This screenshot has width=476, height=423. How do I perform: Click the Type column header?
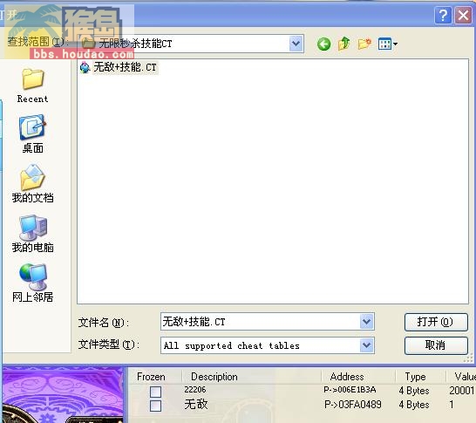pyautogui.click(x=415, y=377)
